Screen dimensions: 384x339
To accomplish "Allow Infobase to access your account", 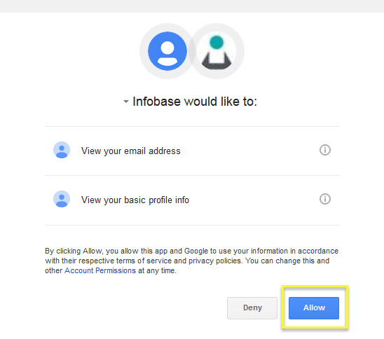I will point(314,308).
